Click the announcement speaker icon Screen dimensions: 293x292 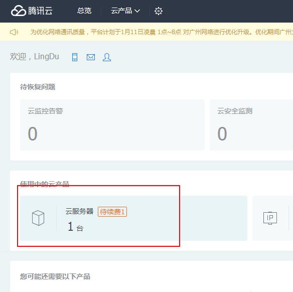coord(14,32)
